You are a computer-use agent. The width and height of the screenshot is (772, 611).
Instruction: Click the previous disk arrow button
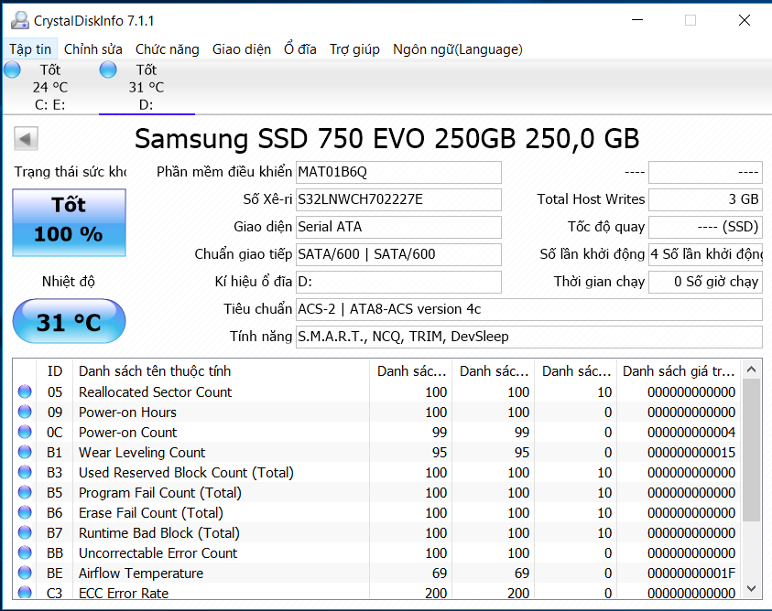[26, 139]
